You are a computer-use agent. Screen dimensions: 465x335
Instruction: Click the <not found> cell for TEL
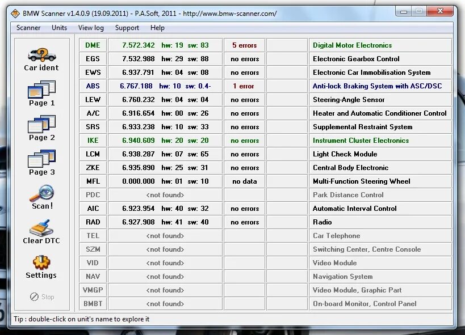coord(165,236)
